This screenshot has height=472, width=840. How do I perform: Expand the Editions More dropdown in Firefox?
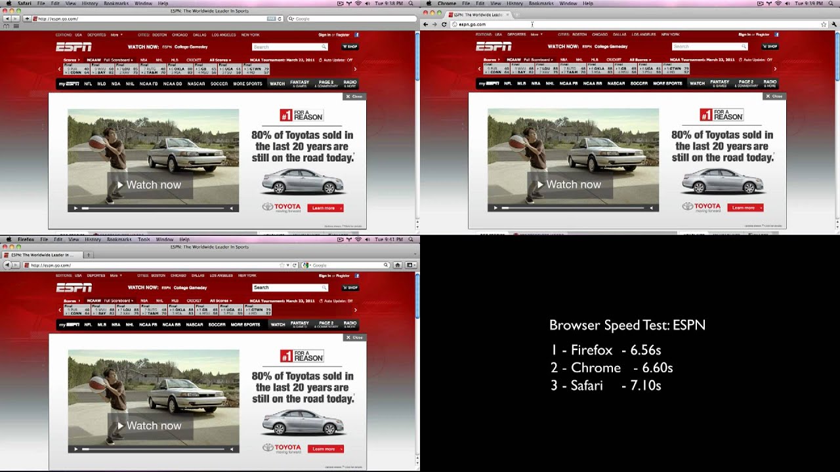116,275
